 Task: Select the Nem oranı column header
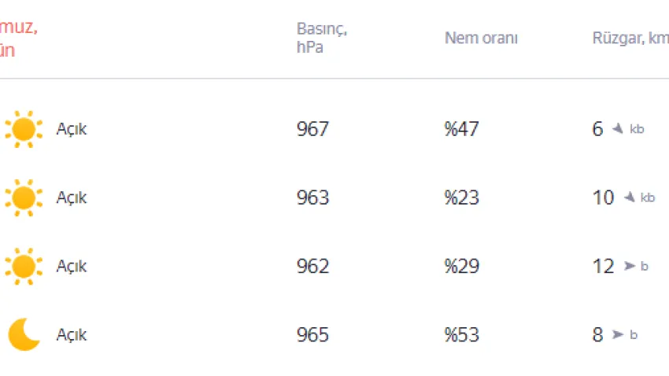tap(481, 38)
